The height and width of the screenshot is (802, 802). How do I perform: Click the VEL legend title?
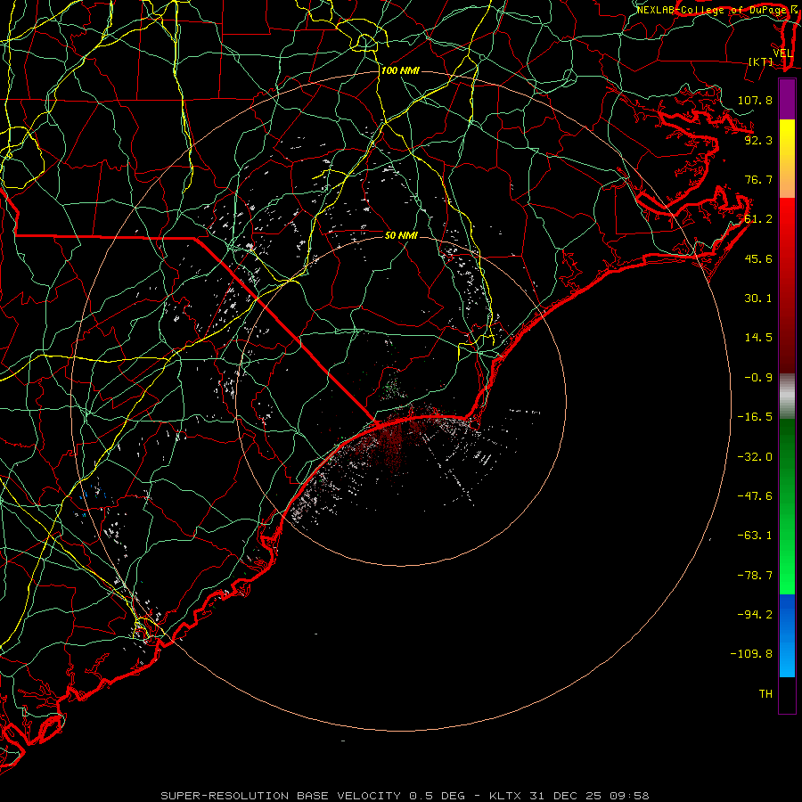tap(783, 53)
